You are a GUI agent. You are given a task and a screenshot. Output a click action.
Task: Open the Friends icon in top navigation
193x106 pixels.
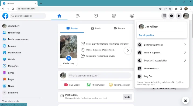[x=78, y=16]
